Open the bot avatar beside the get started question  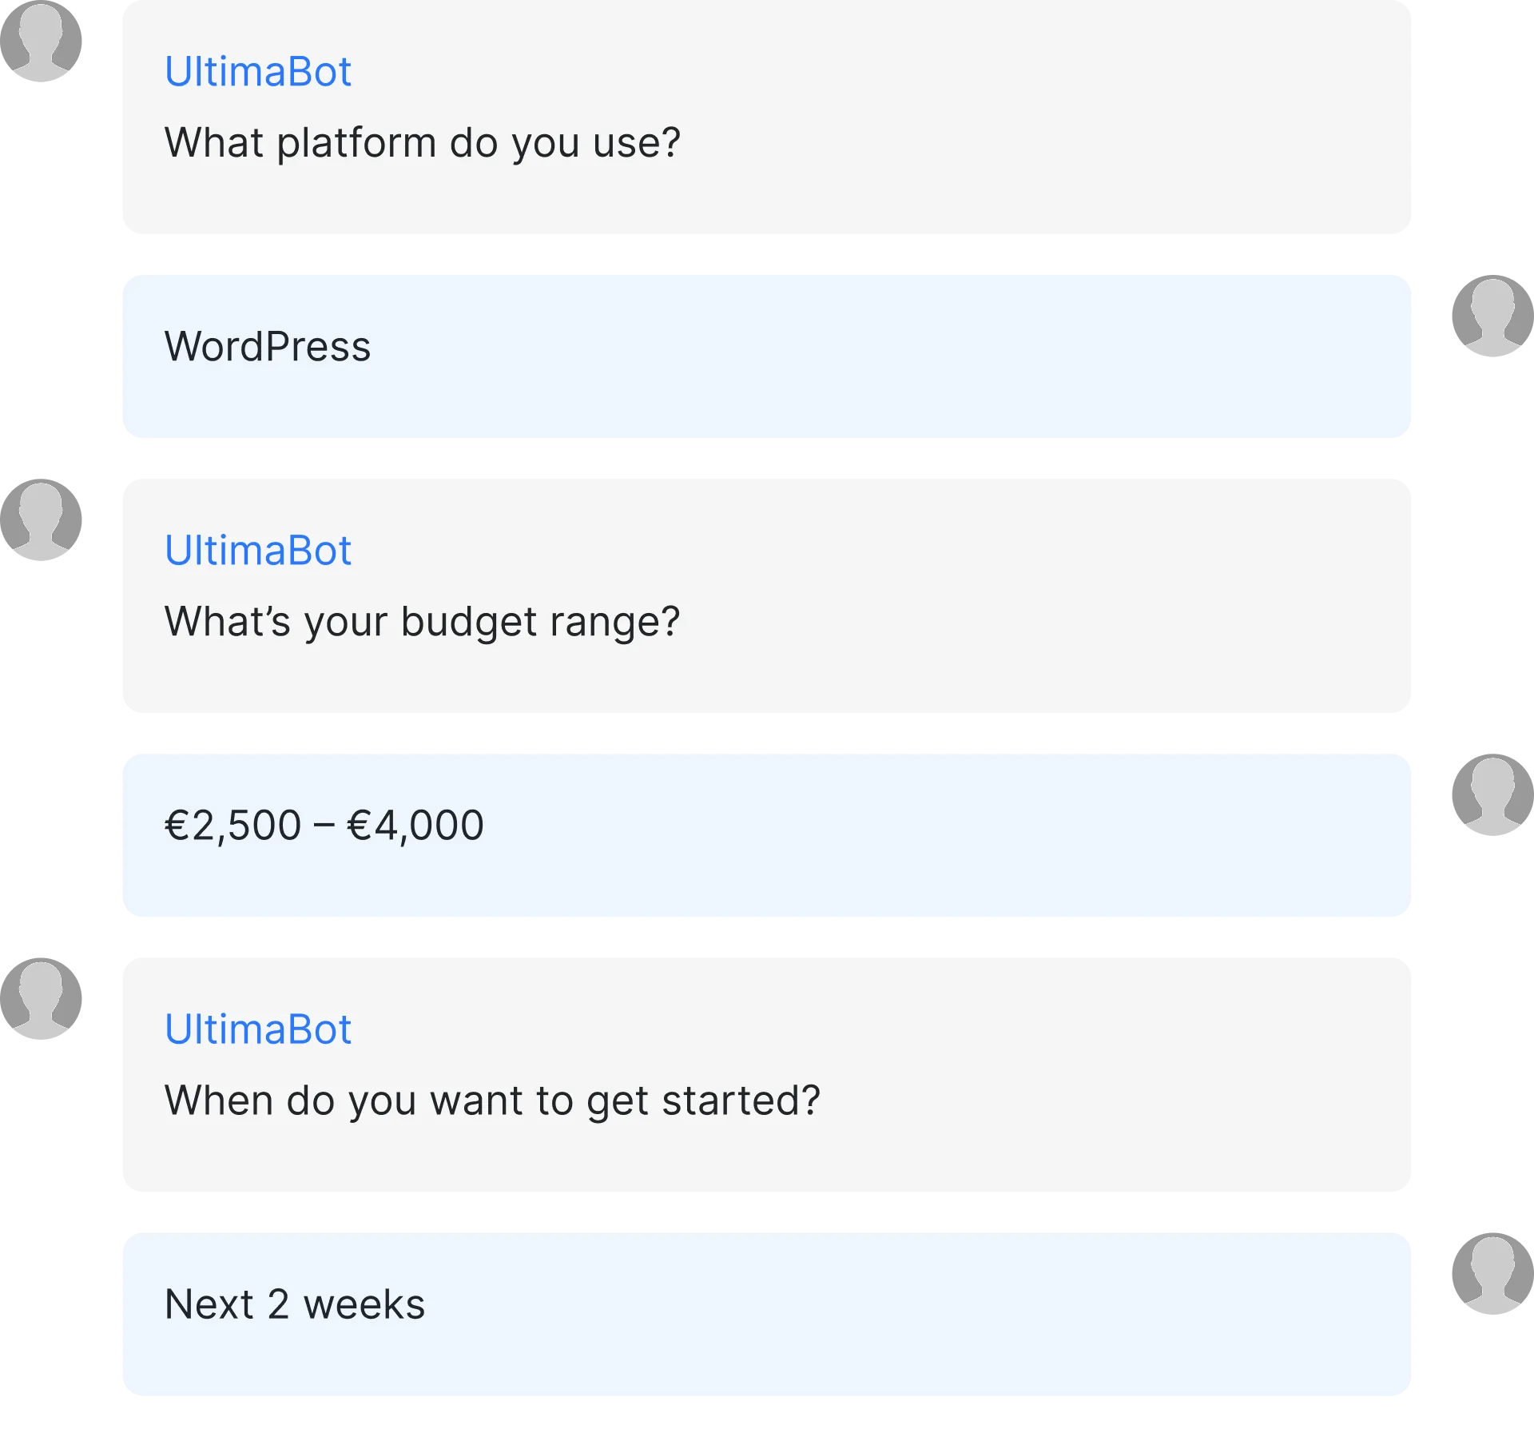[42, 997]
